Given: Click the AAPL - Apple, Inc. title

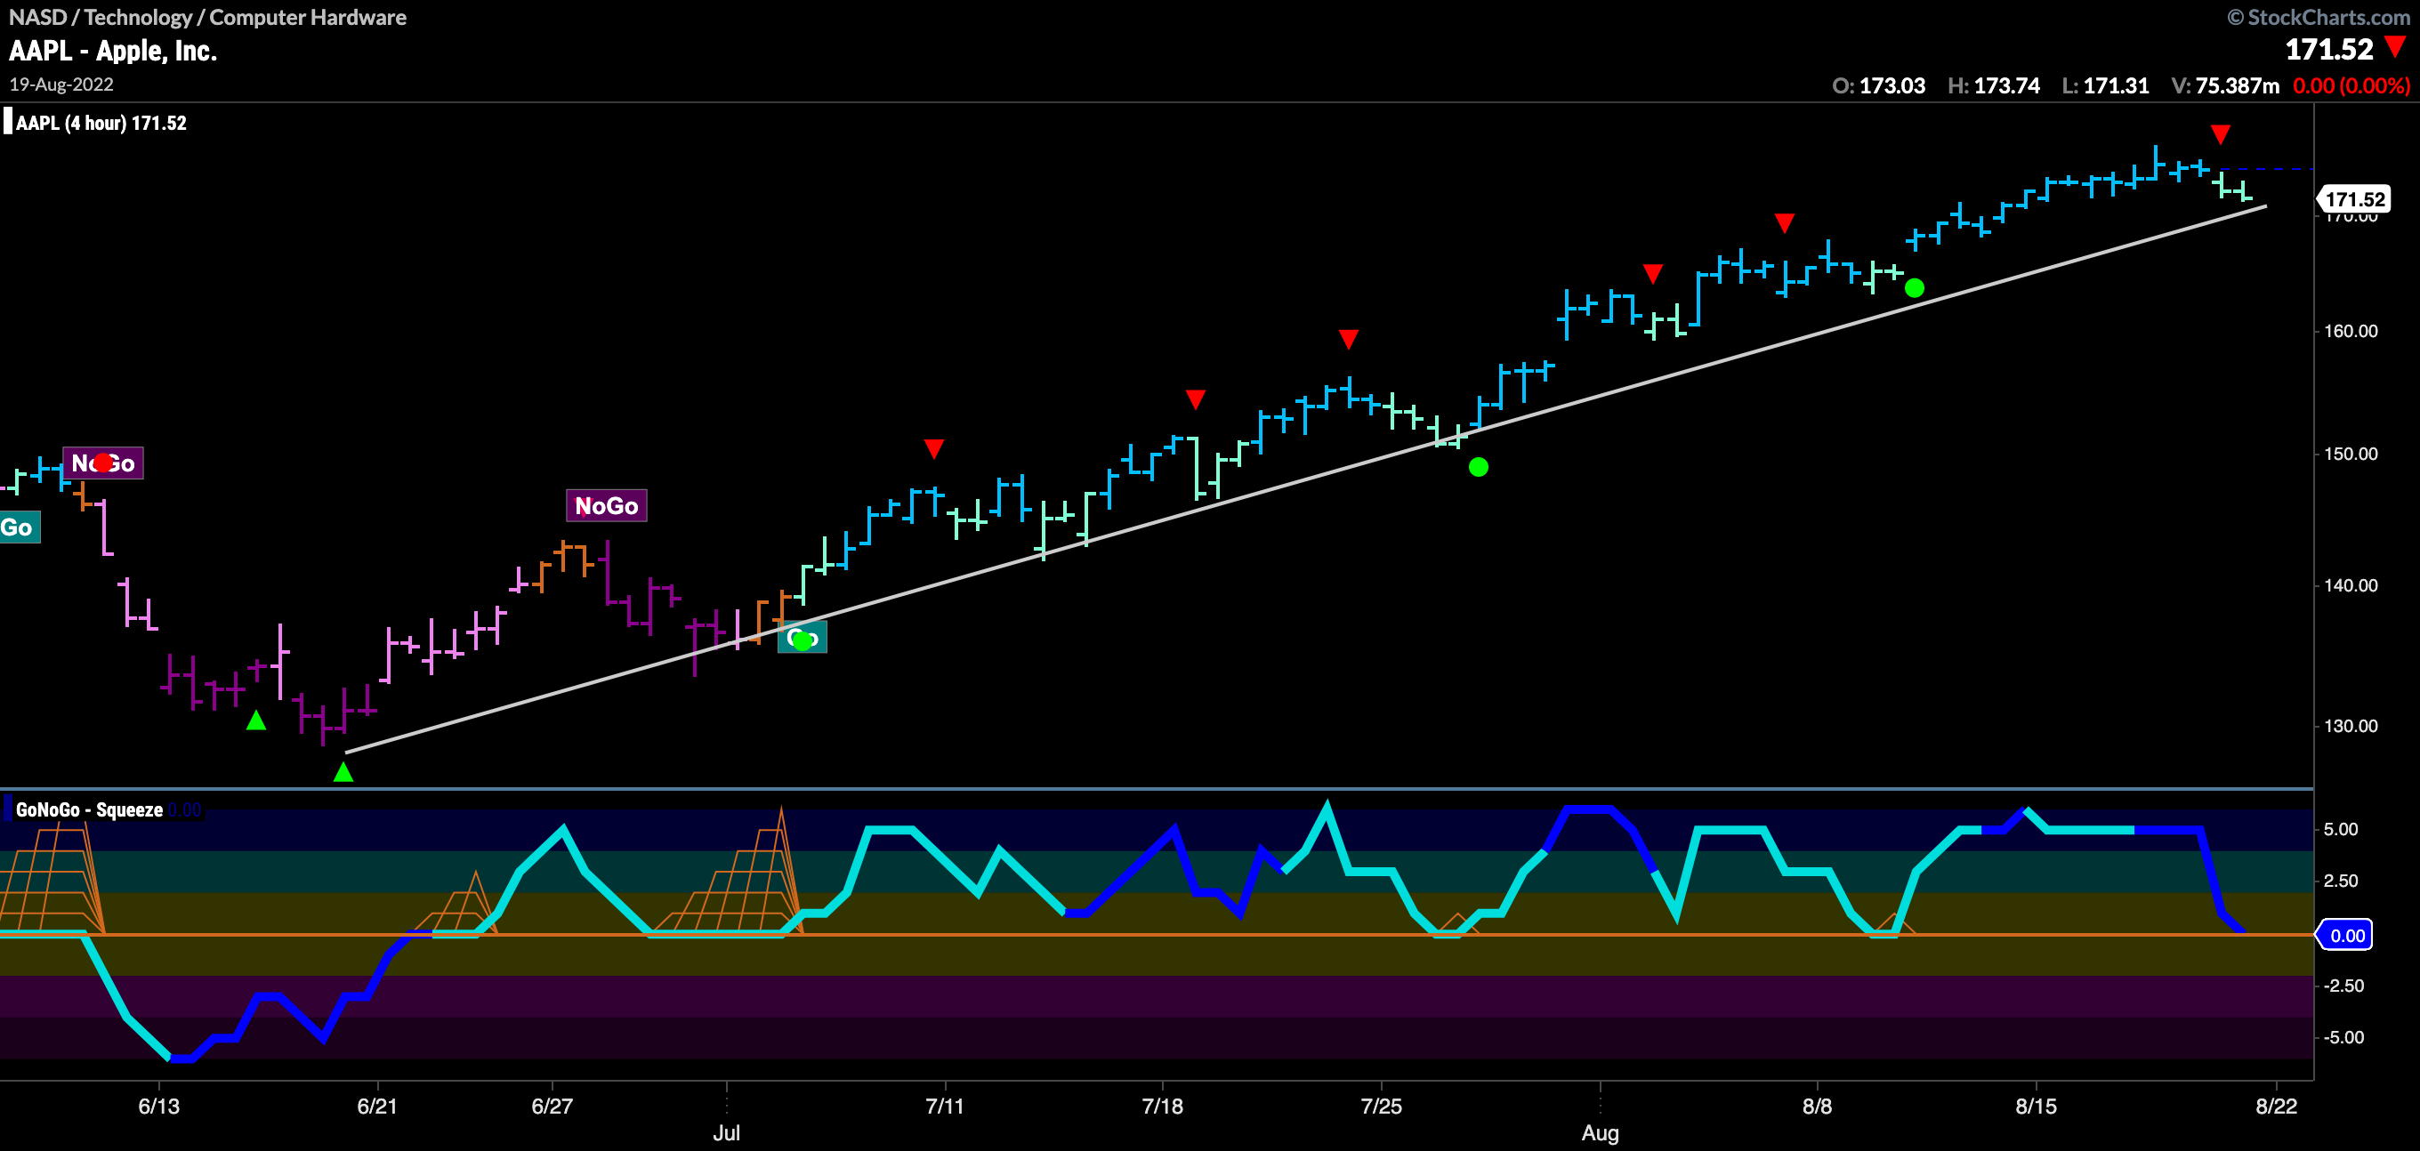Looking at the screenshot, I should (113, 51).
